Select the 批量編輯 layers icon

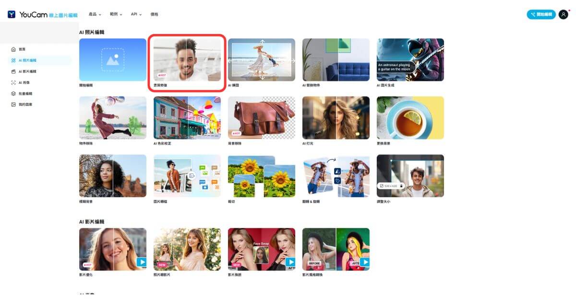[13, 93]
